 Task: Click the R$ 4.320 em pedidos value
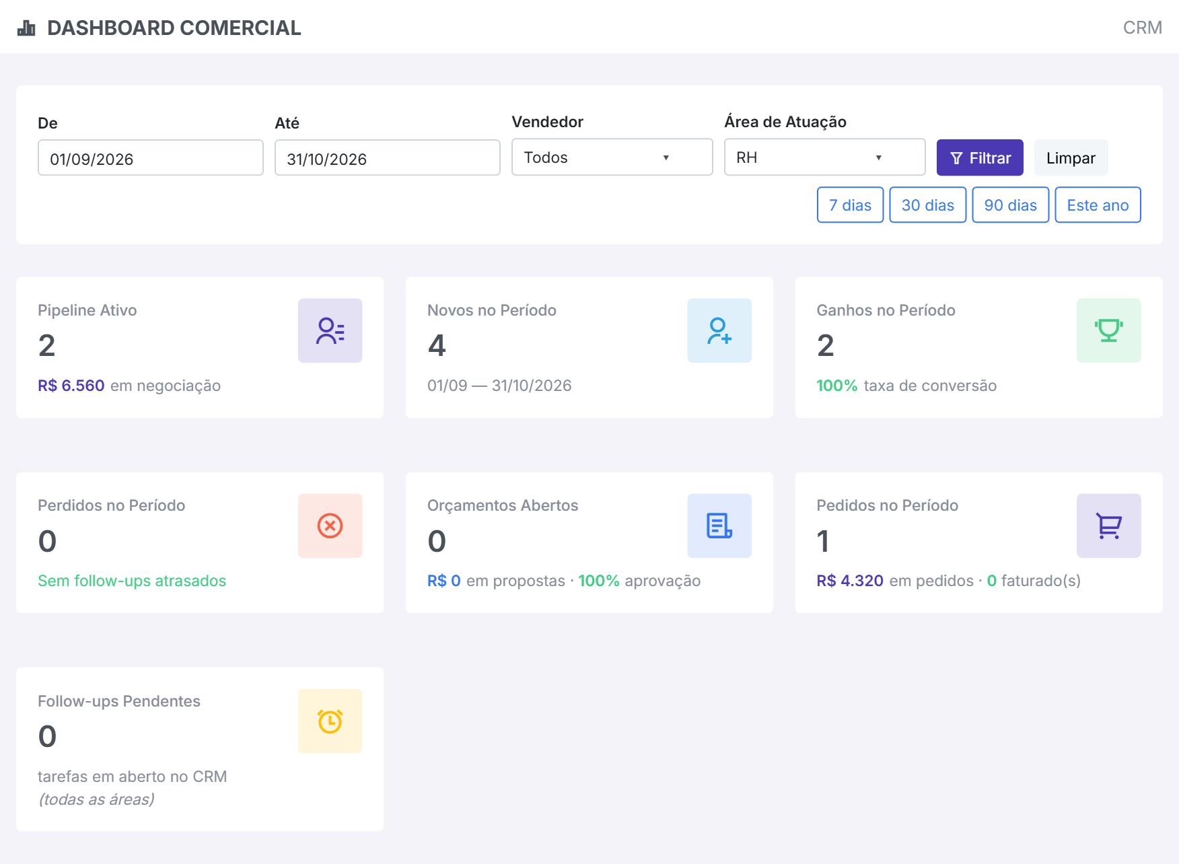(895, 581)
